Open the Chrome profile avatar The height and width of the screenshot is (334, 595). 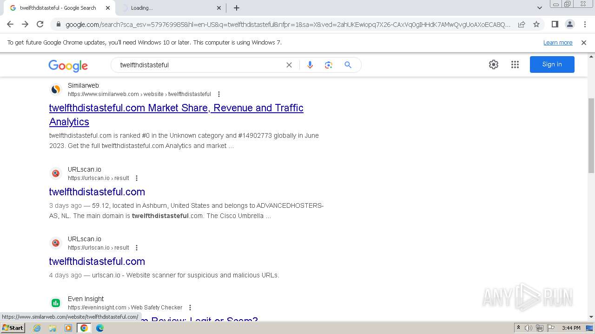pyautogui.click(x=569, y=24)
